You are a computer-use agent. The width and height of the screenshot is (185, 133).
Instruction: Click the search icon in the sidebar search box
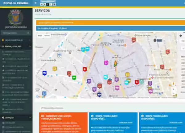[x=28, y=33]
